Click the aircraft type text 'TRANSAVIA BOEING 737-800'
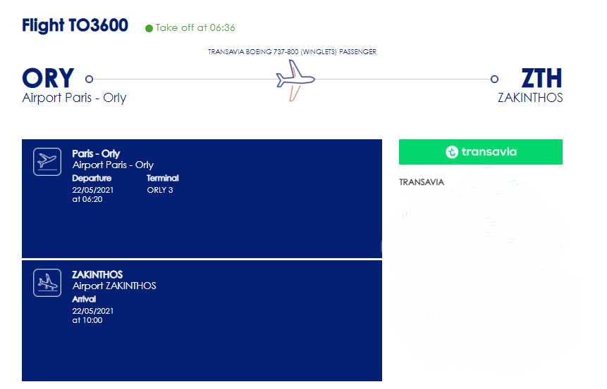This screenshot has height=389, width=607. [253, 52]
